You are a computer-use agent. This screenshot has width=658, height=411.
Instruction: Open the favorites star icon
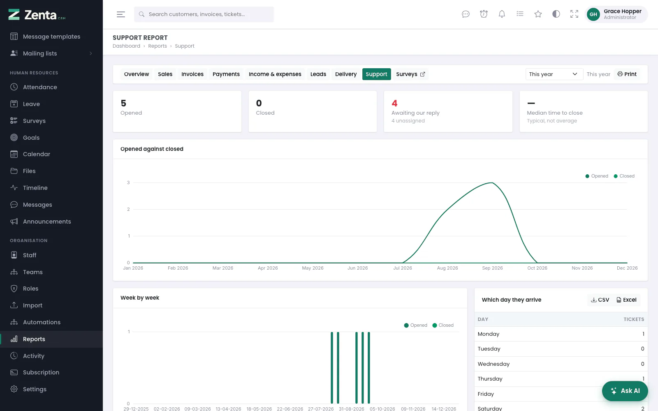538,14
